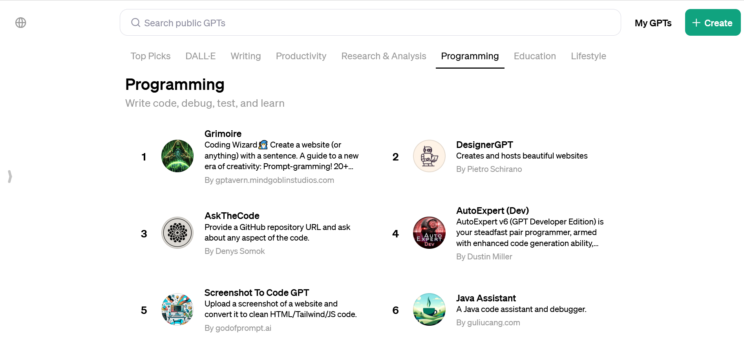Image resolution: width=744 pixels, height=352 pixels.
Task: Open the AutoExpert Dev avatar
Action: click(429, 233)
